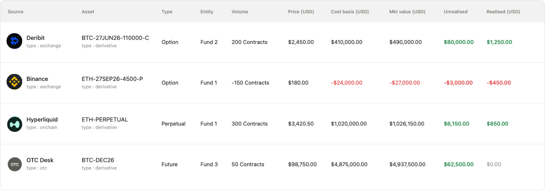
Task: Click the Volume column header
Action: (x=240, y=12)
